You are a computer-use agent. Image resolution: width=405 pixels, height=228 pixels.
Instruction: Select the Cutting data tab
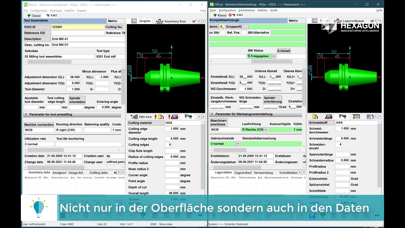(98, 173)
